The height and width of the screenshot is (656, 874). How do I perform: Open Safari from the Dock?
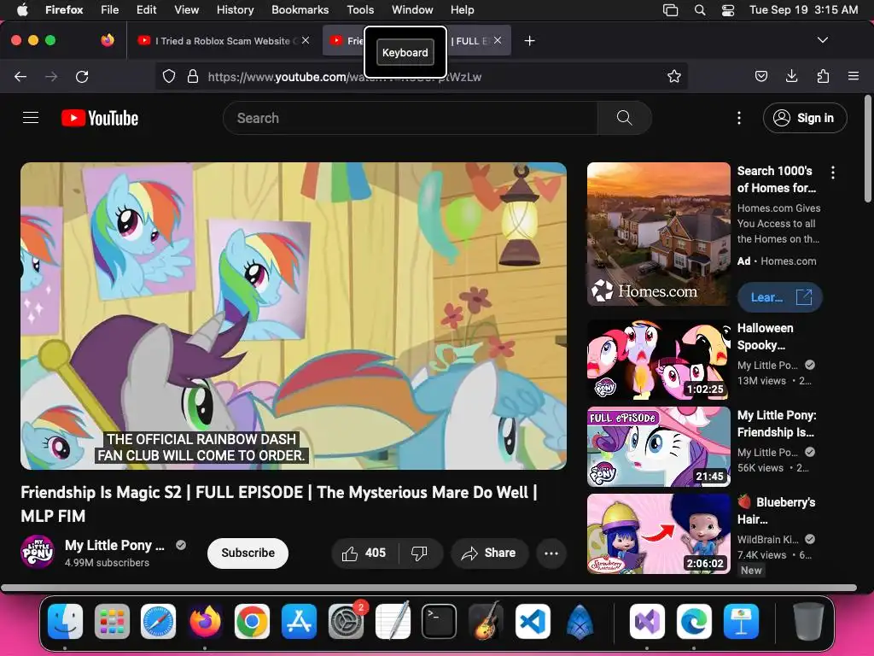tap(158, 621)
